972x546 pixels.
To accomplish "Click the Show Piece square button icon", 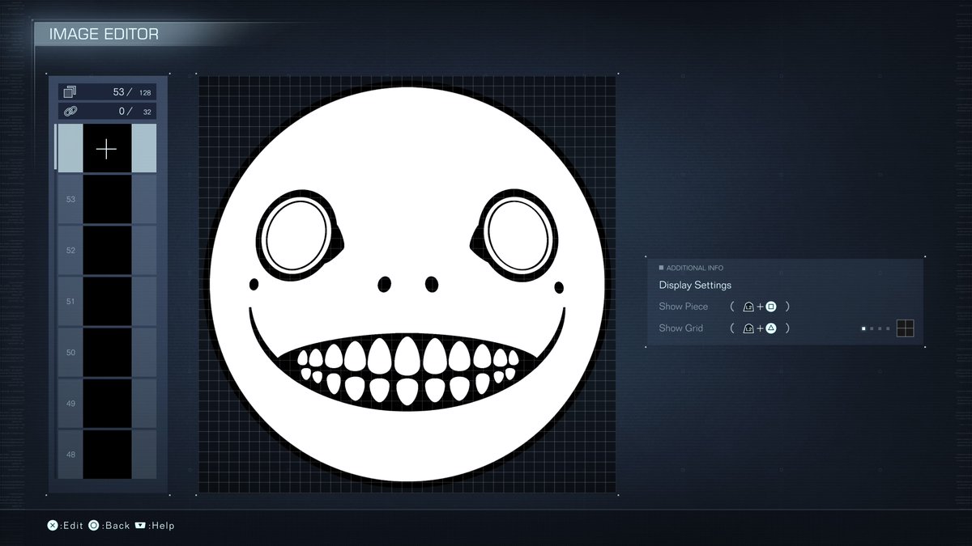I will [x=771, y=307].
